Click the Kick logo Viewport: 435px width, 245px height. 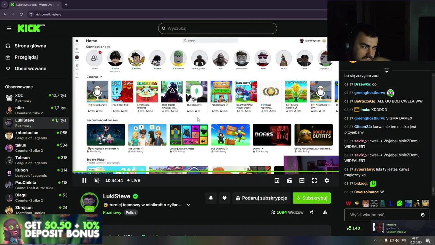(31, 28)
